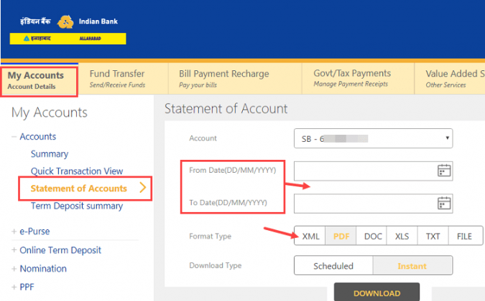Select XLS format type
This screenshot has height=301, width=485.
[x=402, y=236]
